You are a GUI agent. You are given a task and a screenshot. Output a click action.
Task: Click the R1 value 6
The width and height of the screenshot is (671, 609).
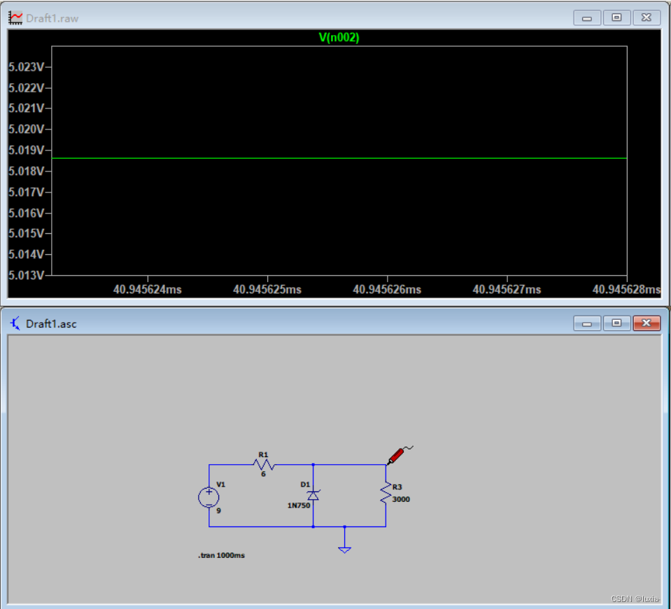click(x=263, y=474)
